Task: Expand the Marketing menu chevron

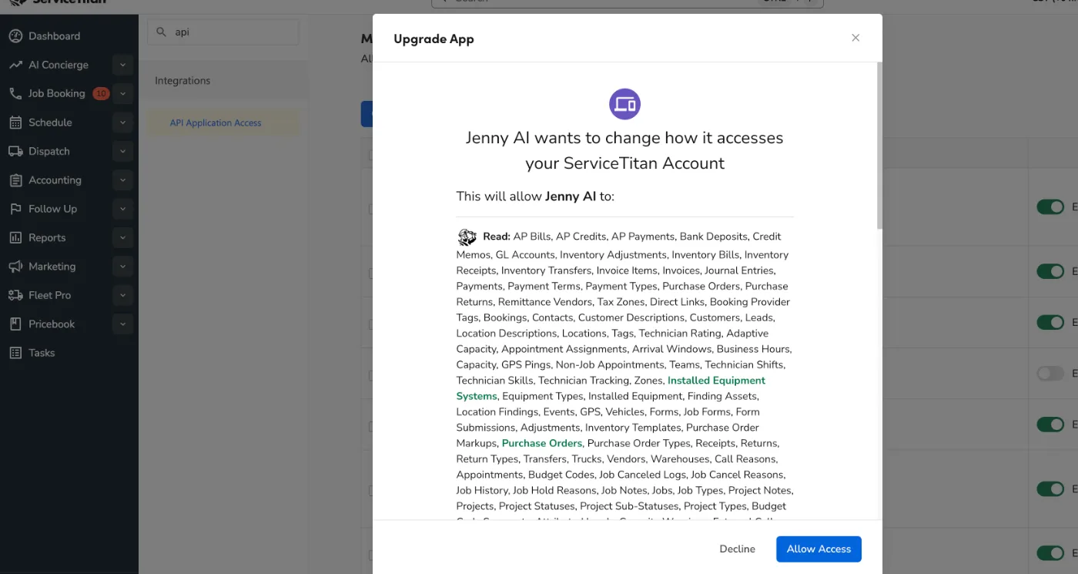Action: (122, 267)
